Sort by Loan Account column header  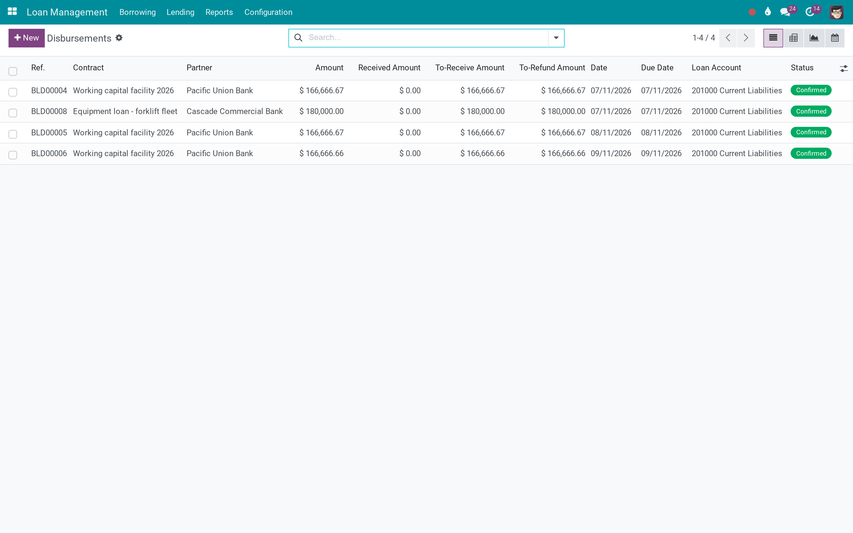716,68
